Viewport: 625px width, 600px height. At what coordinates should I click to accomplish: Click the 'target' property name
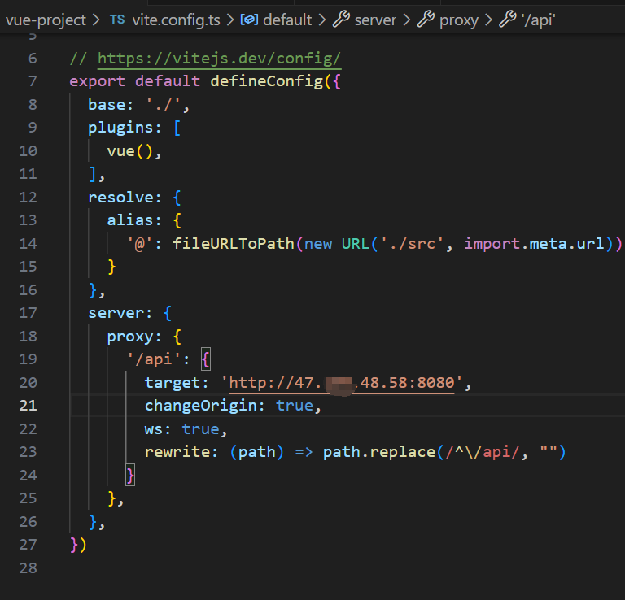(173, 383)
